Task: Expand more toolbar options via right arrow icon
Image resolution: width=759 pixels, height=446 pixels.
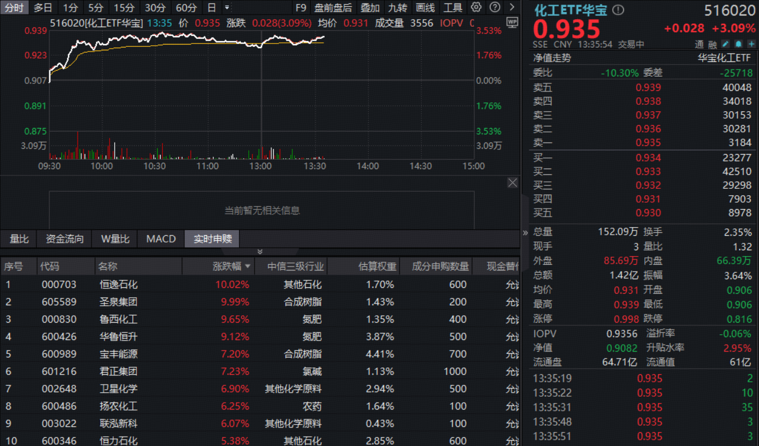Action: click(x=512, y=7)
